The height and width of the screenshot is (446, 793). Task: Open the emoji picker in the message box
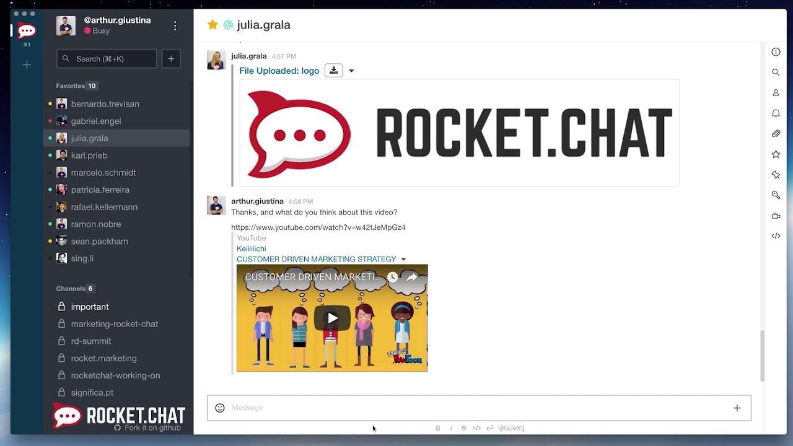(219, 408)
